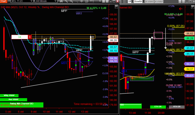Open the SlowMA dropdown in right window
This screenshot has width=195, height=115.
click(x=139, y=1)
